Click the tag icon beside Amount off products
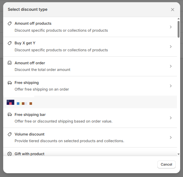Viewport: 183px width, 177px height. point(10,23)
